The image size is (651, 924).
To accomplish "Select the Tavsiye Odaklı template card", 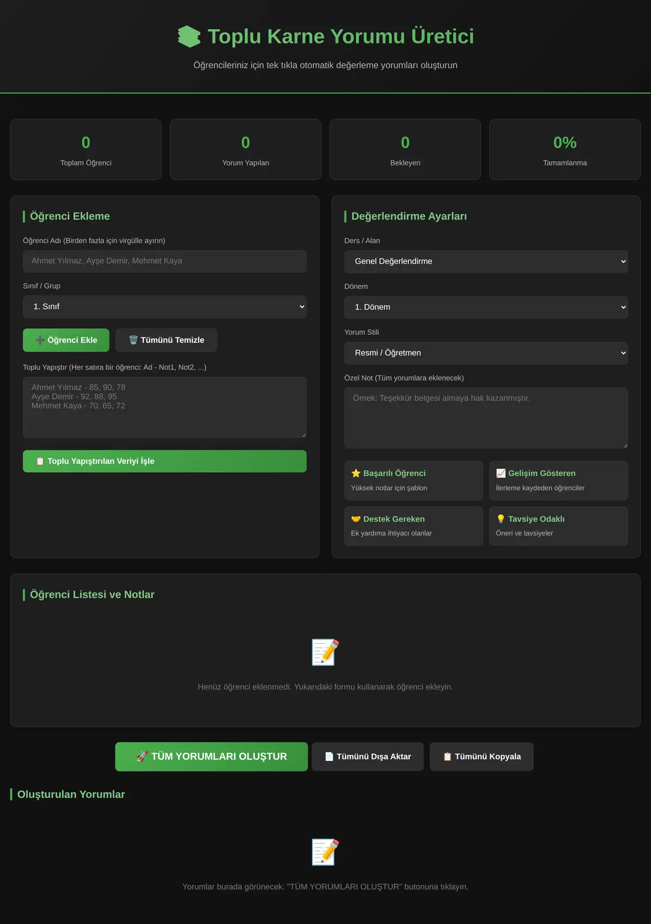I will pos(559,526).
